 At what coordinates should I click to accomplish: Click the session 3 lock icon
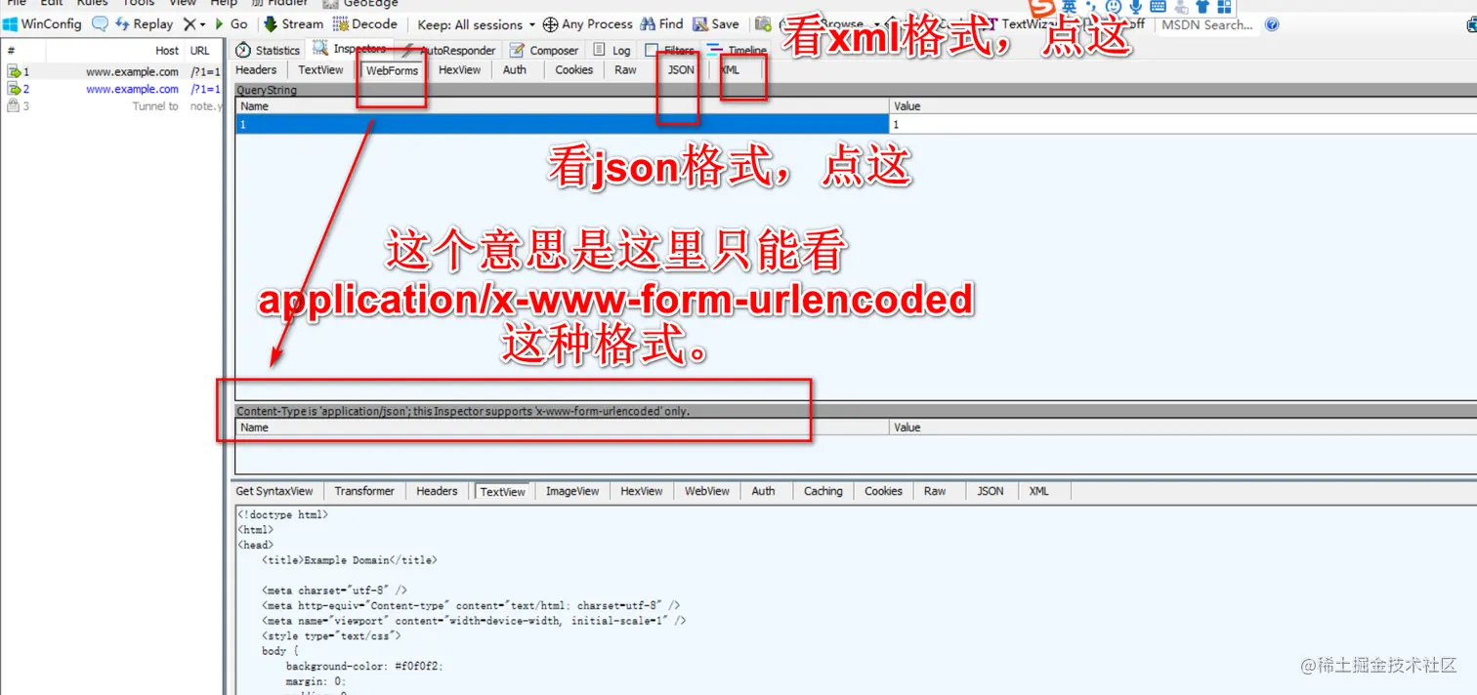point(14,106)
